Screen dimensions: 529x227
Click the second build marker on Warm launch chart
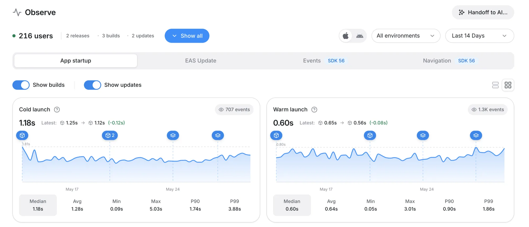click(370, 135)
